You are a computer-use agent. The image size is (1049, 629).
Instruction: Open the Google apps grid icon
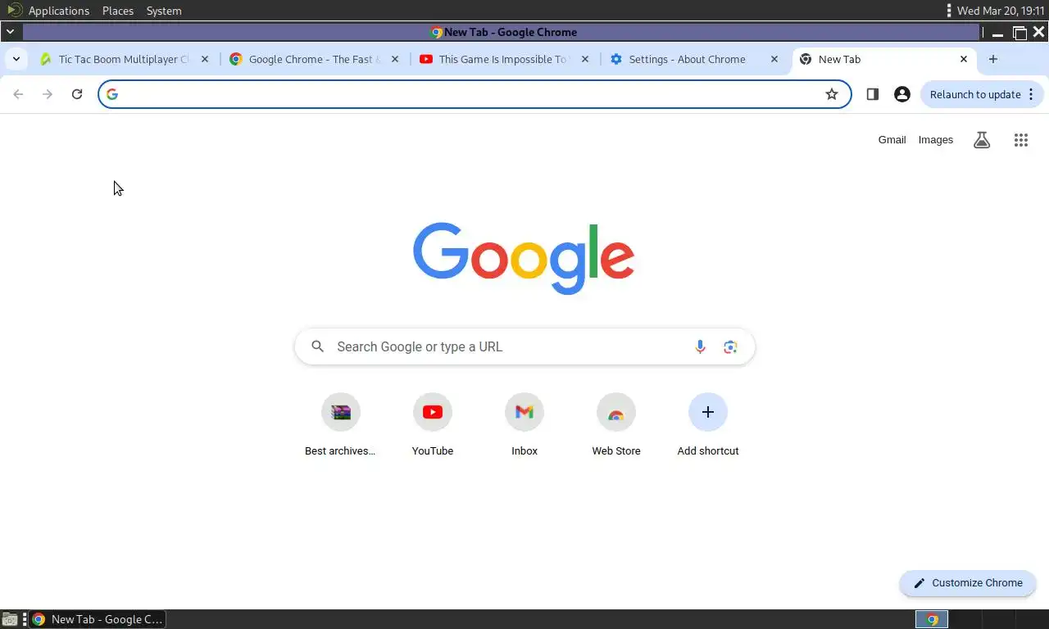[x=1021, y=140]
